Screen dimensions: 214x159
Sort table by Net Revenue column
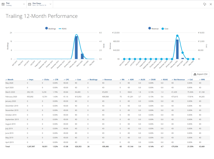click(178, 79)
